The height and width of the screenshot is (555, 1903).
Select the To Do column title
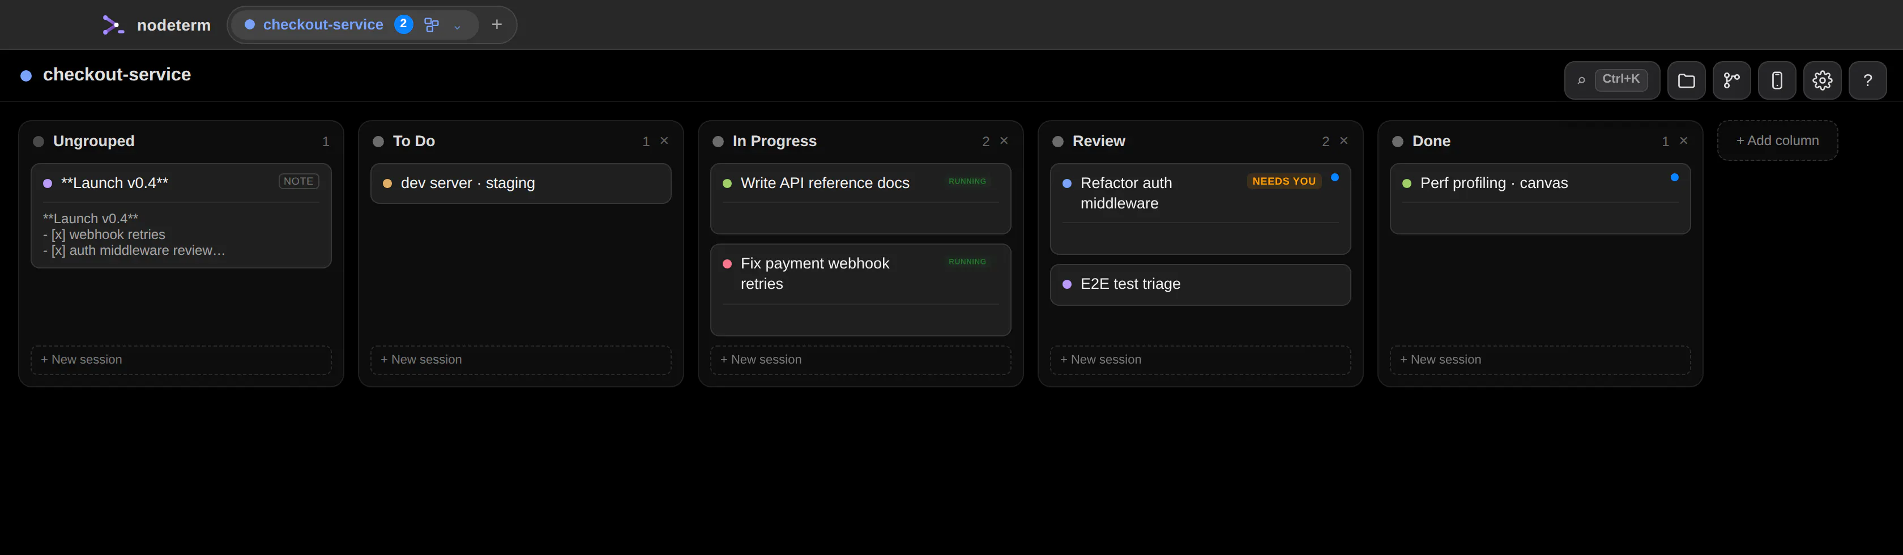(x=413, y=141)
